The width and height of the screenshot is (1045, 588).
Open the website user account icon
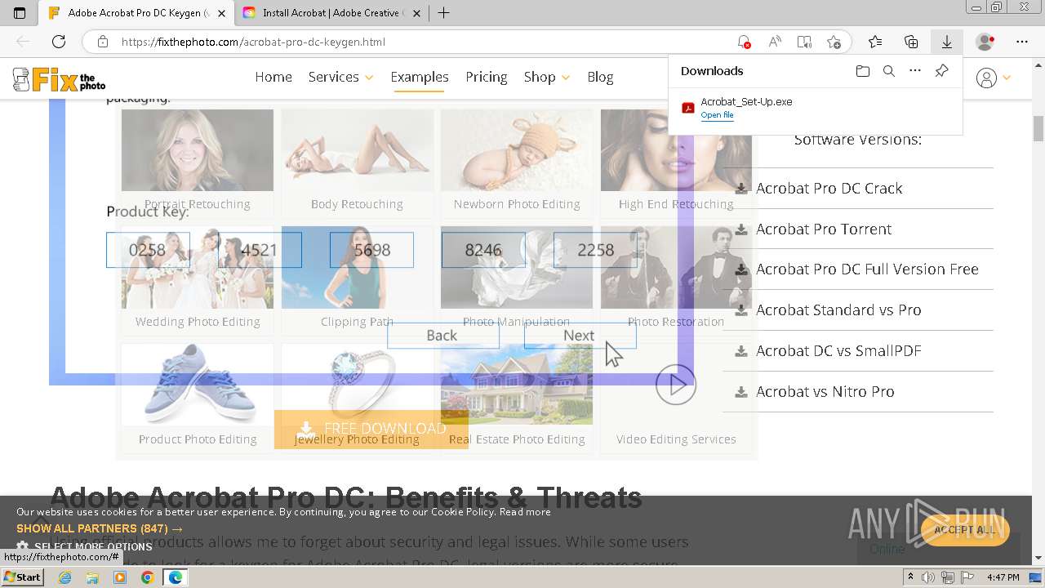click(x=986, y=78)
